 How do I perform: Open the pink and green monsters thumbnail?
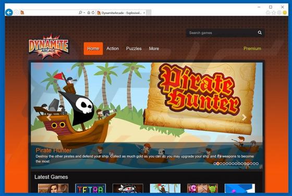coord(202,188)
